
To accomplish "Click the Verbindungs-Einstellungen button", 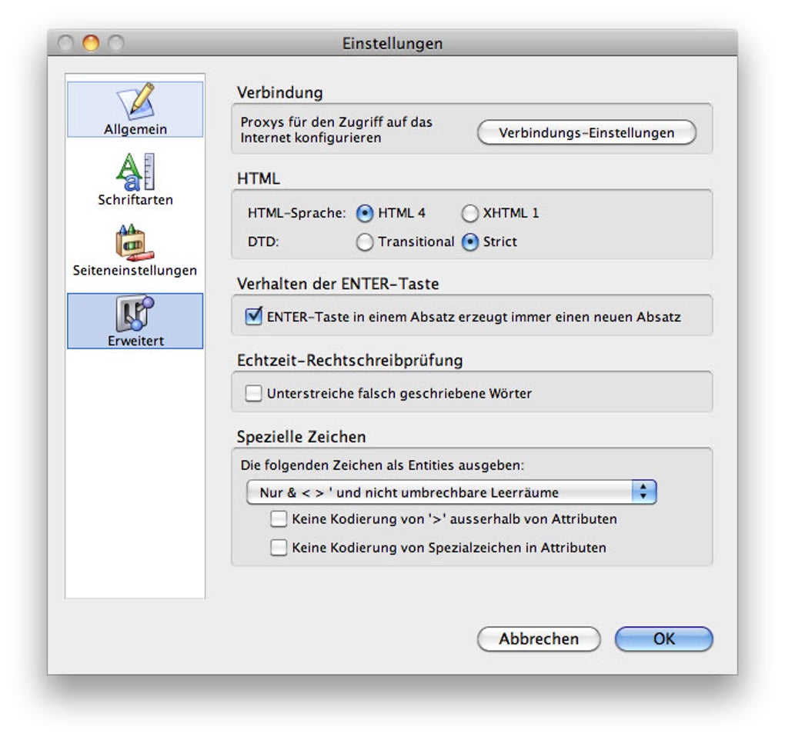I will [x=586, y=132].
